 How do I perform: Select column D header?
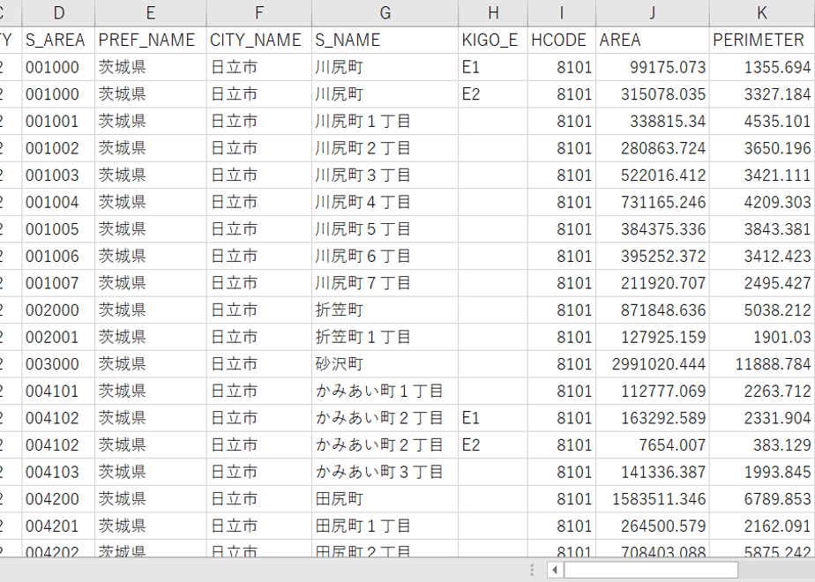[x=58, y=13]
